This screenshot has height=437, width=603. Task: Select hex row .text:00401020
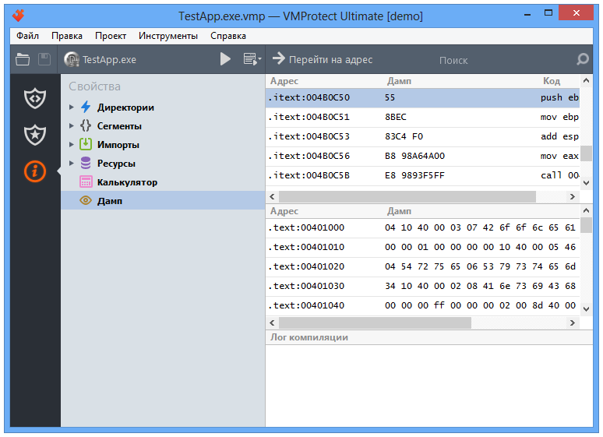coord(422,266)
